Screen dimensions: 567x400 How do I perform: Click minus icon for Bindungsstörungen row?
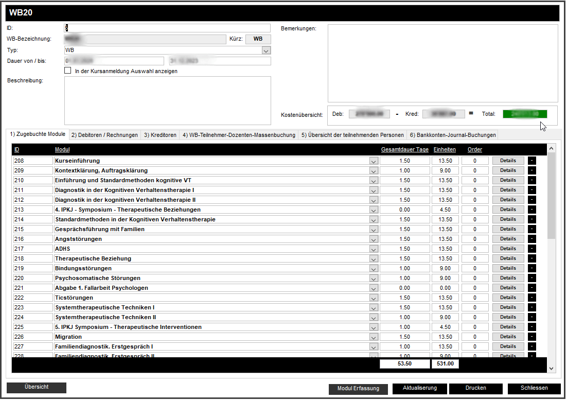click(532, 268)
